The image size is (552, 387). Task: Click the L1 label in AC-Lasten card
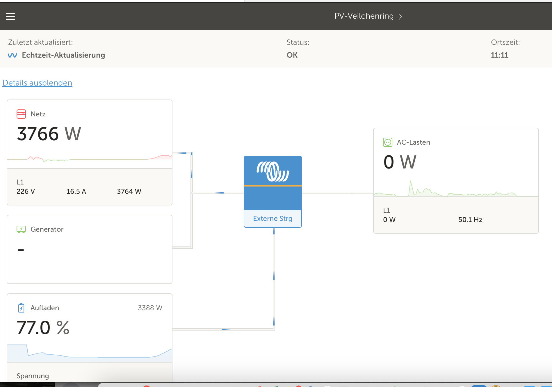(x=387, y=210)
